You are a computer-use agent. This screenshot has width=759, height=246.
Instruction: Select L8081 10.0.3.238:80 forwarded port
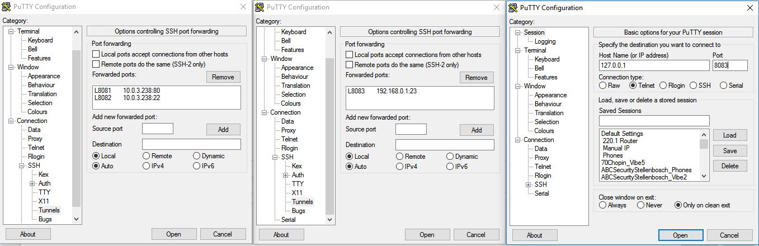point(128,89)
